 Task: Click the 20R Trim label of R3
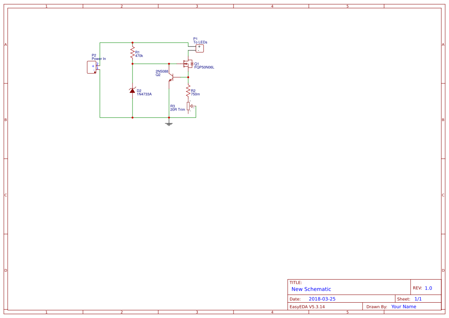pyautogui.click(x=177, y=109)
